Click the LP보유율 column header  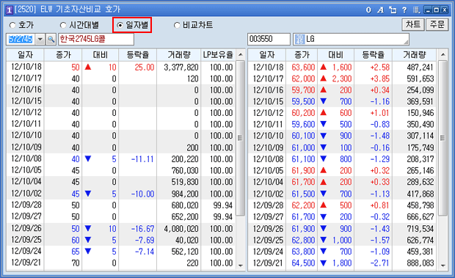point(218,54)
